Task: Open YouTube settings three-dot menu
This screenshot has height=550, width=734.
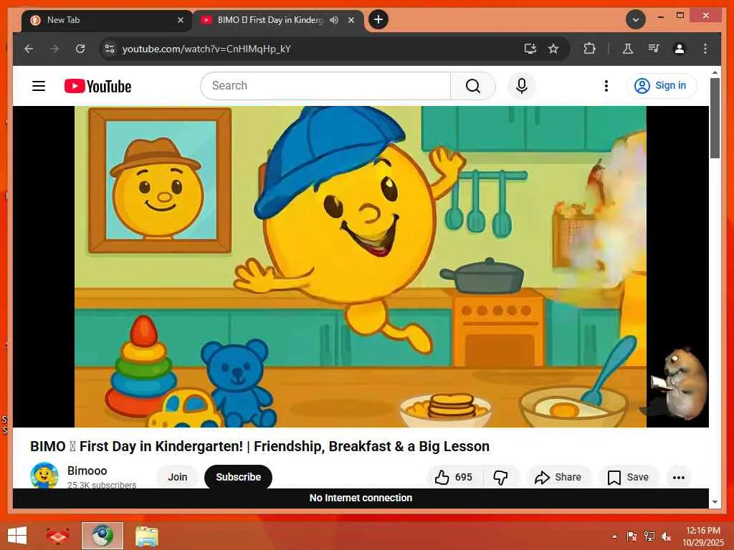Action: [x=606, y=86]
